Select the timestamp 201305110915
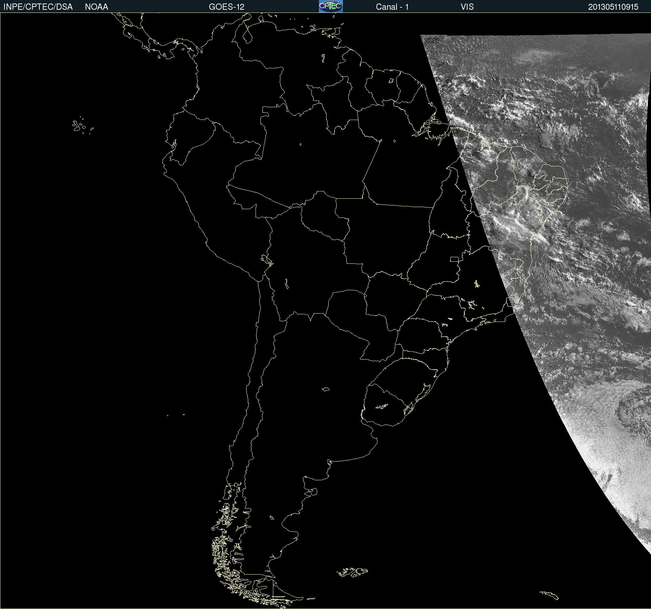This screenshot has width=651, height=609. 613,7
